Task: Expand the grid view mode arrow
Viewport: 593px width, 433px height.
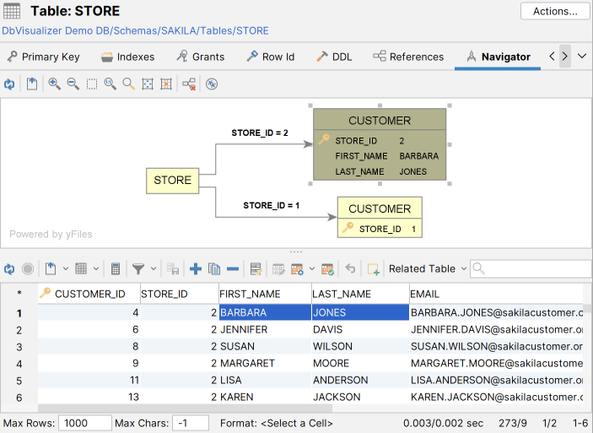Action: (x=96, y=269)
